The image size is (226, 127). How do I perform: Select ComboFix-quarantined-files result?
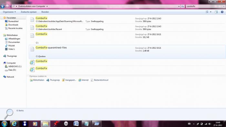coord(127,52)
